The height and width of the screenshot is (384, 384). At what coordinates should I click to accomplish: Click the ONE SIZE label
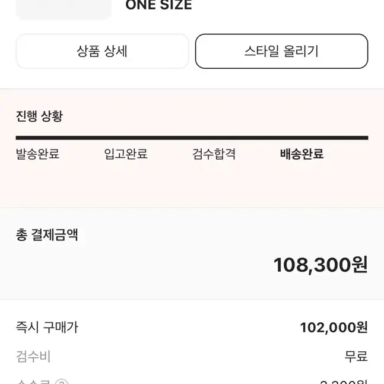158,5
